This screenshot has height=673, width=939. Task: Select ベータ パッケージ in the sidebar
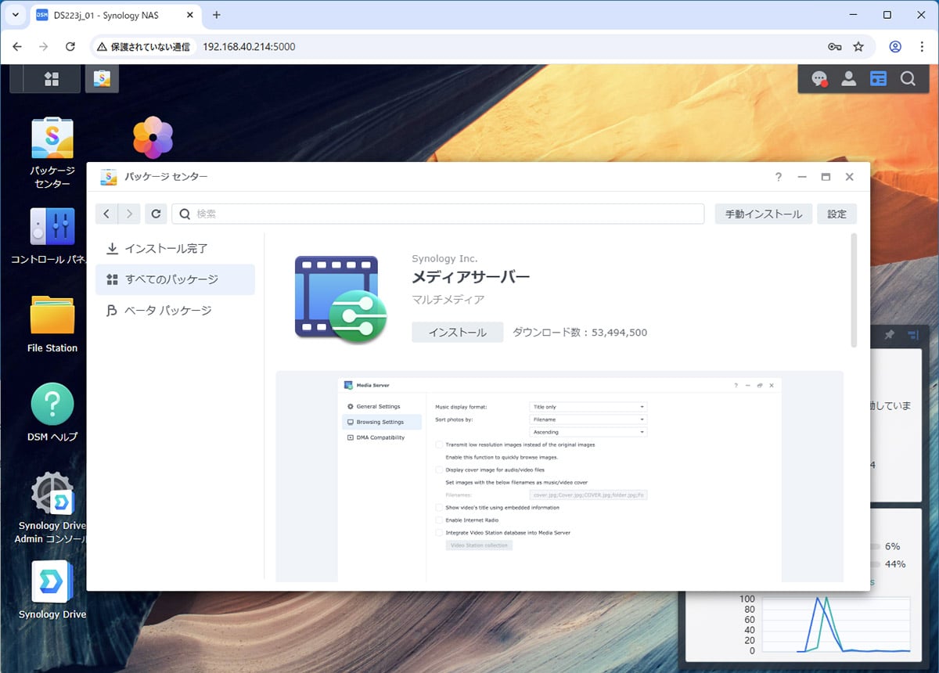[168, 311]
